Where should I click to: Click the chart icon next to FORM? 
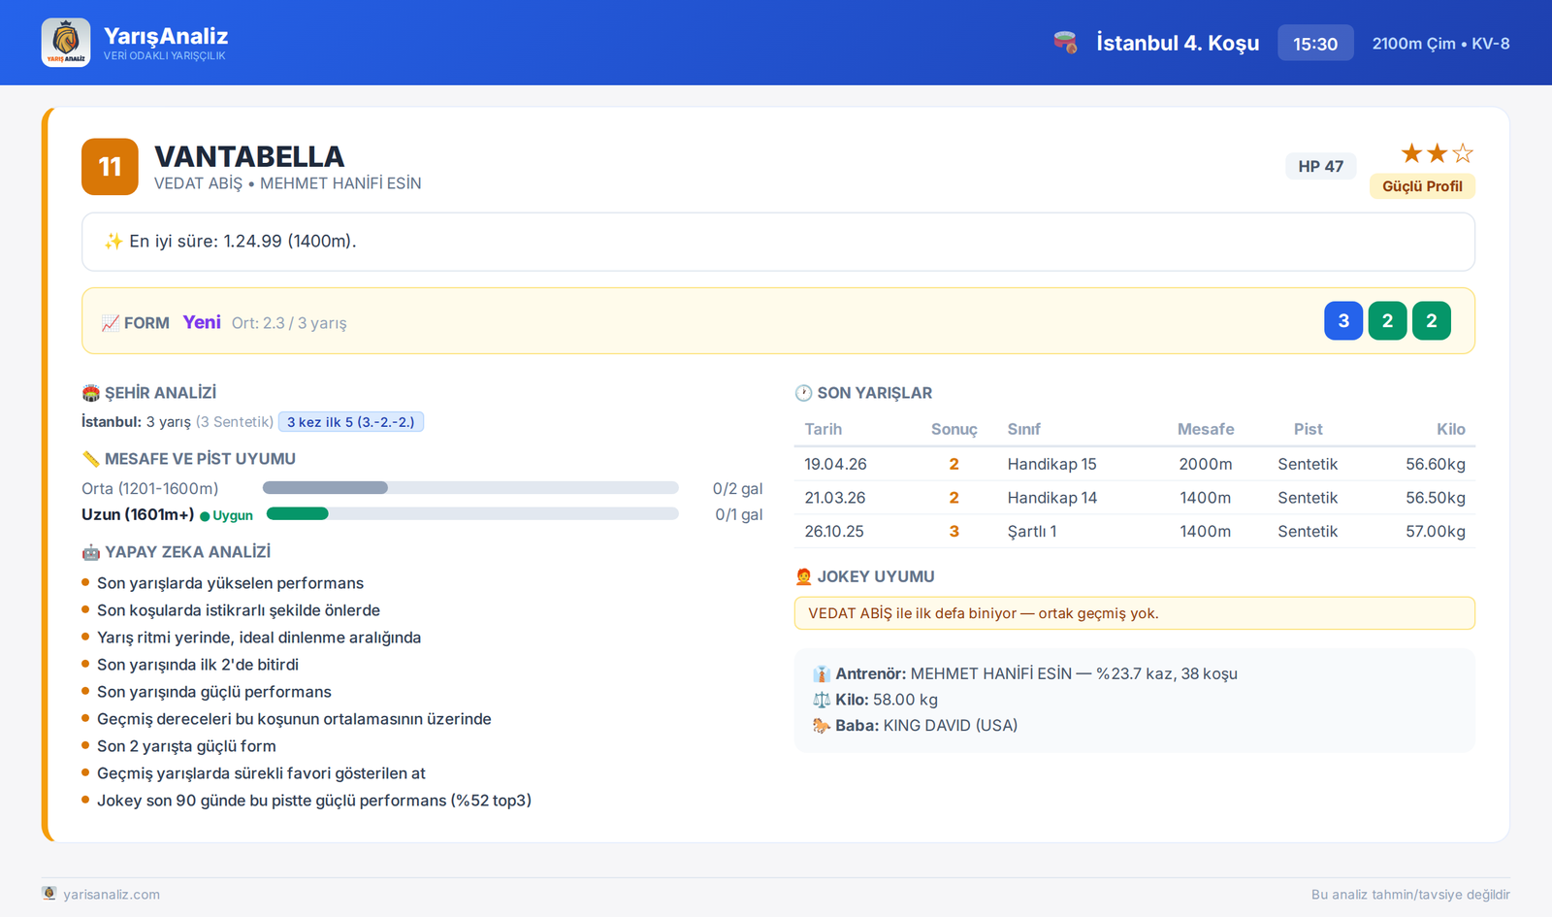[111, 323]
